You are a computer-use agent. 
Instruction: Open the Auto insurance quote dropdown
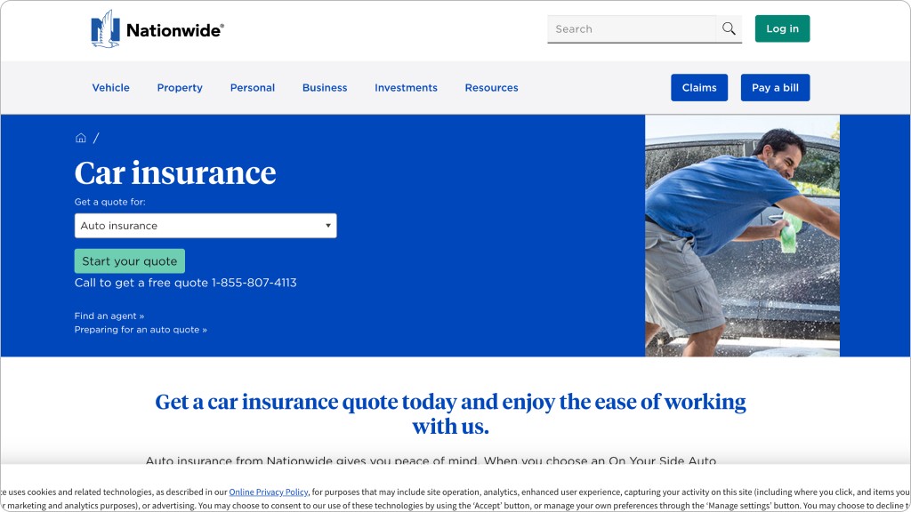tap(206, 226)
